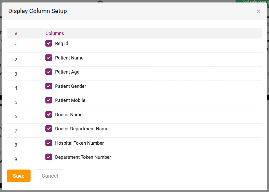
Task: Deselect the Doctor Department Name checkbox
Action: [49, 129]
